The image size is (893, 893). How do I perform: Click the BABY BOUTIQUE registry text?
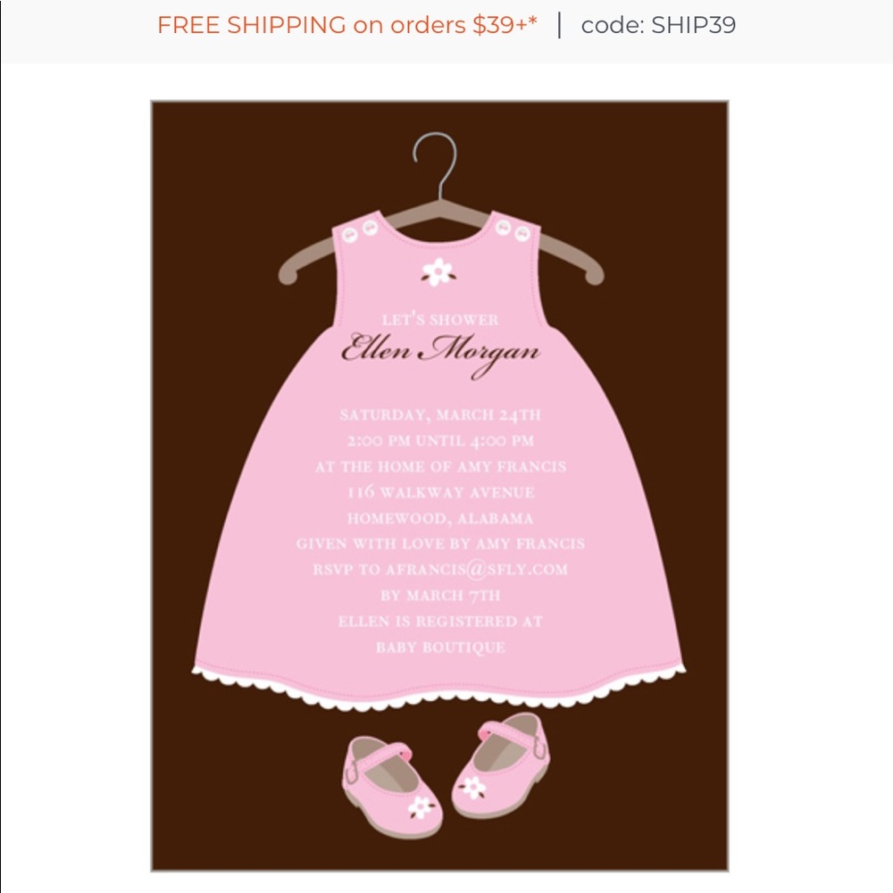(440, 647)
